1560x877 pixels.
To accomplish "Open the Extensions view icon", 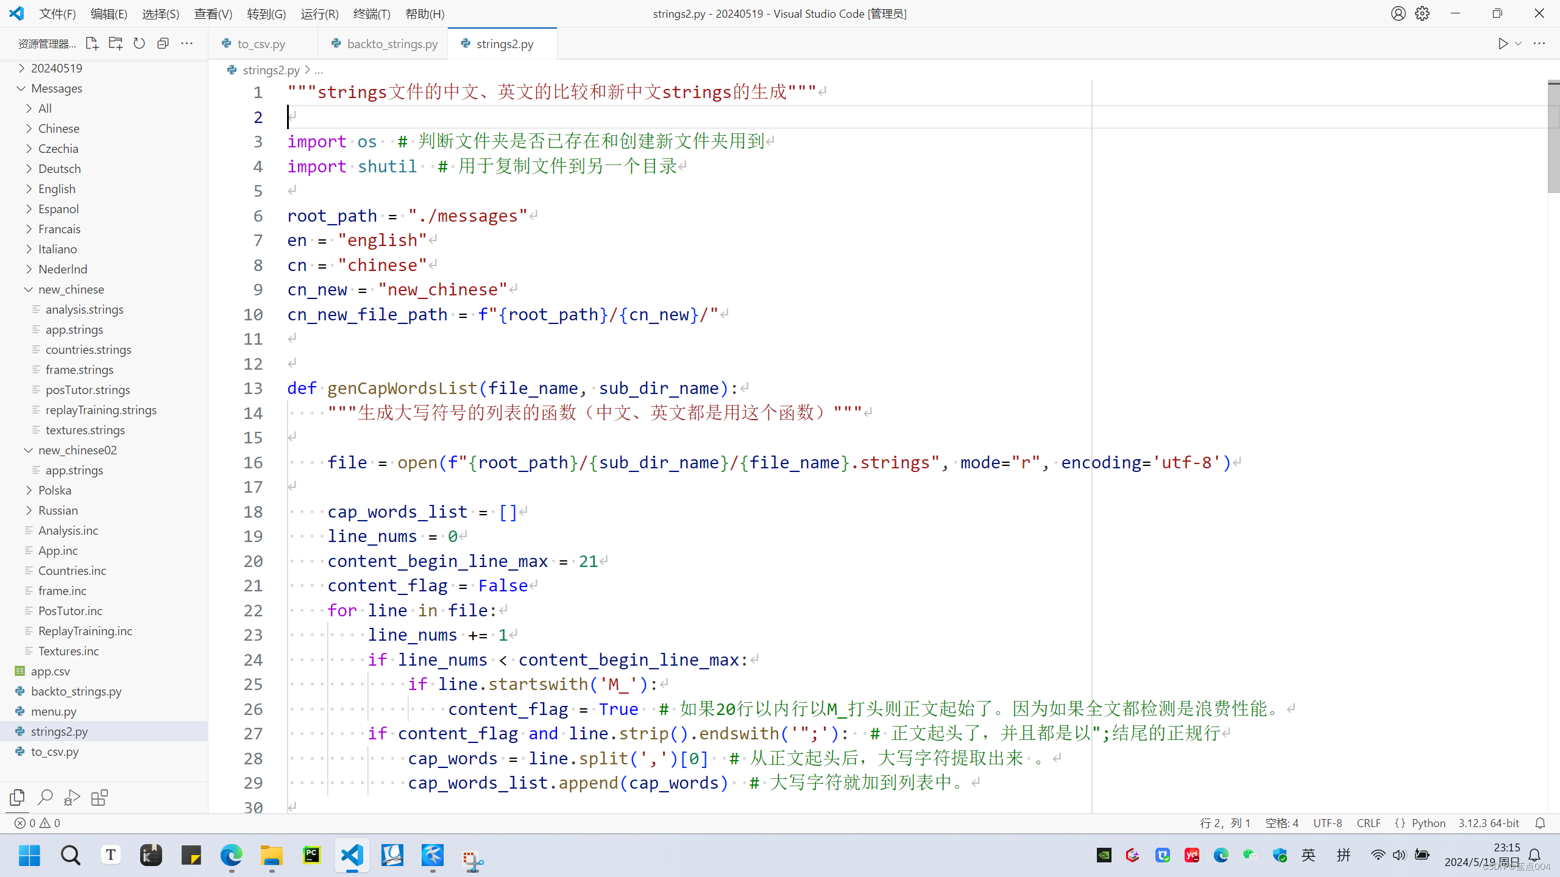I will (x=99, y=797).
